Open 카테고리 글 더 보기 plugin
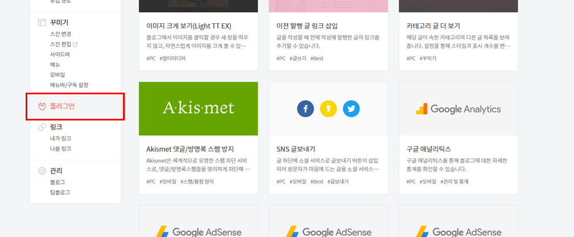This screenshot has width=574, height=237. click(433, 26)
